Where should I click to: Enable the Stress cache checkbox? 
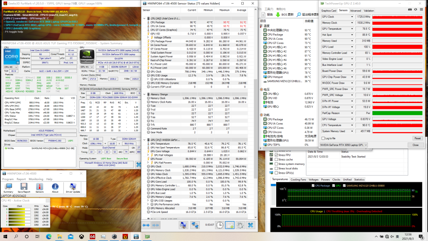pos(277,159)
